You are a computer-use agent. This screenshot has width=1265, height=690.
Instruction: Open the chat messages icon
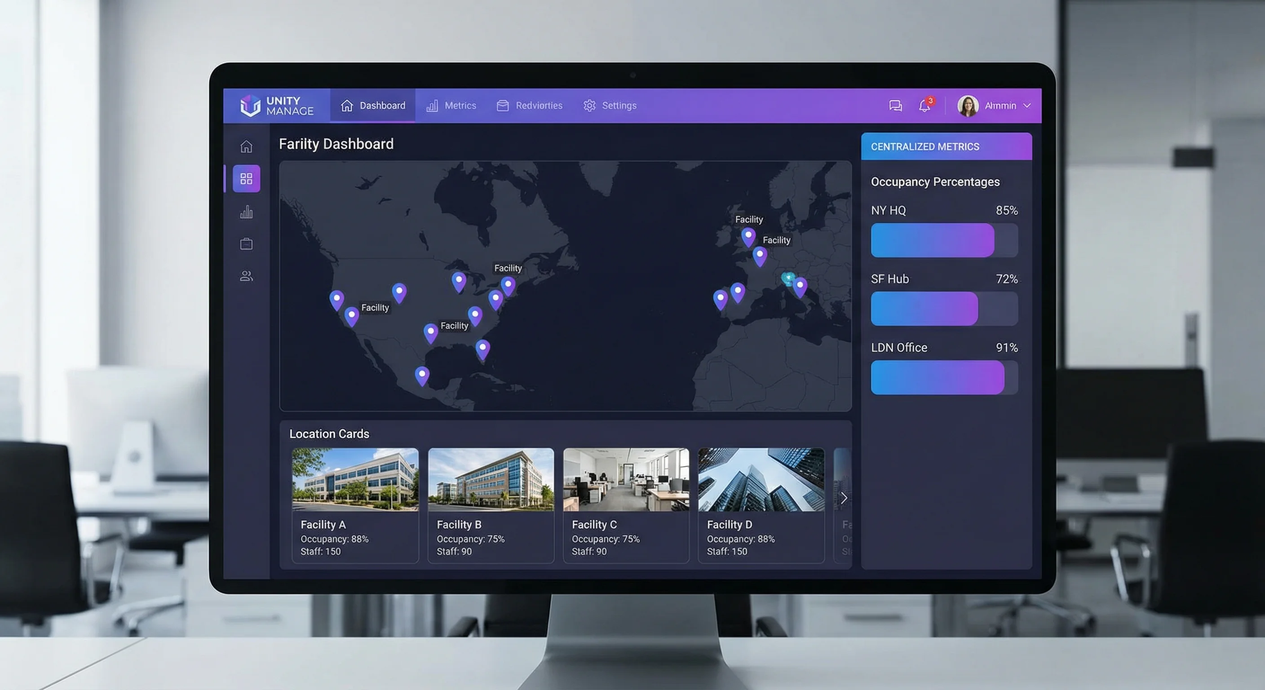(895, 106)
